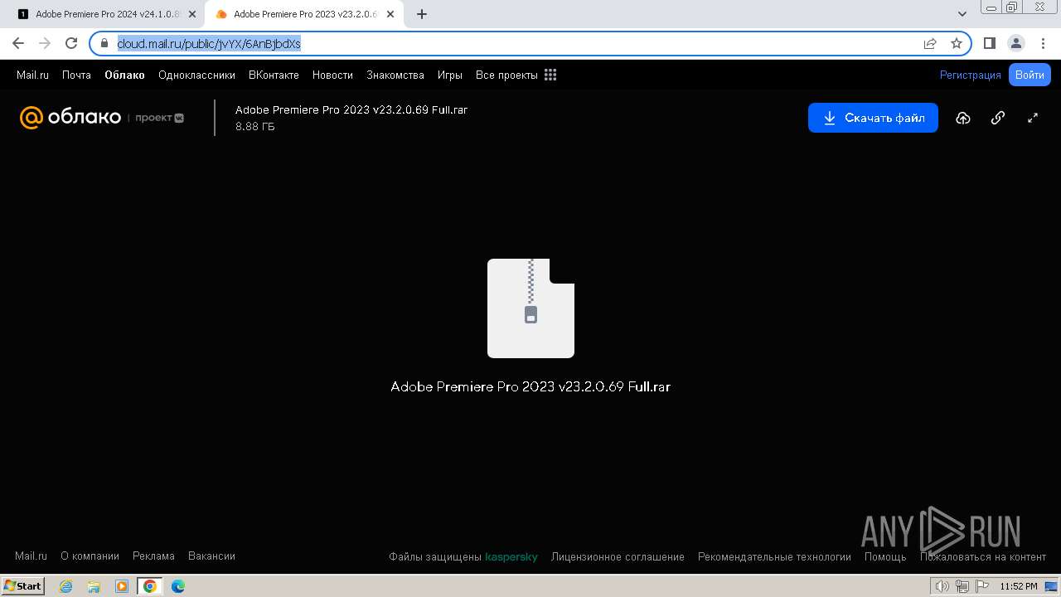Open О компании footer link
Screen dimensions: 1061x597
90,556
